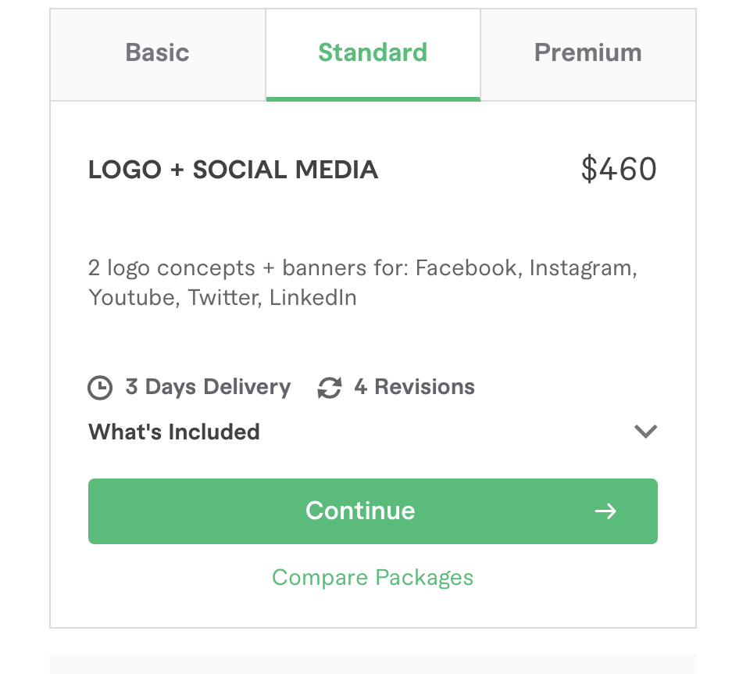Click the circular arrows revisions icon
This screenshot has height=674, width=750.
tap(330, 387)
